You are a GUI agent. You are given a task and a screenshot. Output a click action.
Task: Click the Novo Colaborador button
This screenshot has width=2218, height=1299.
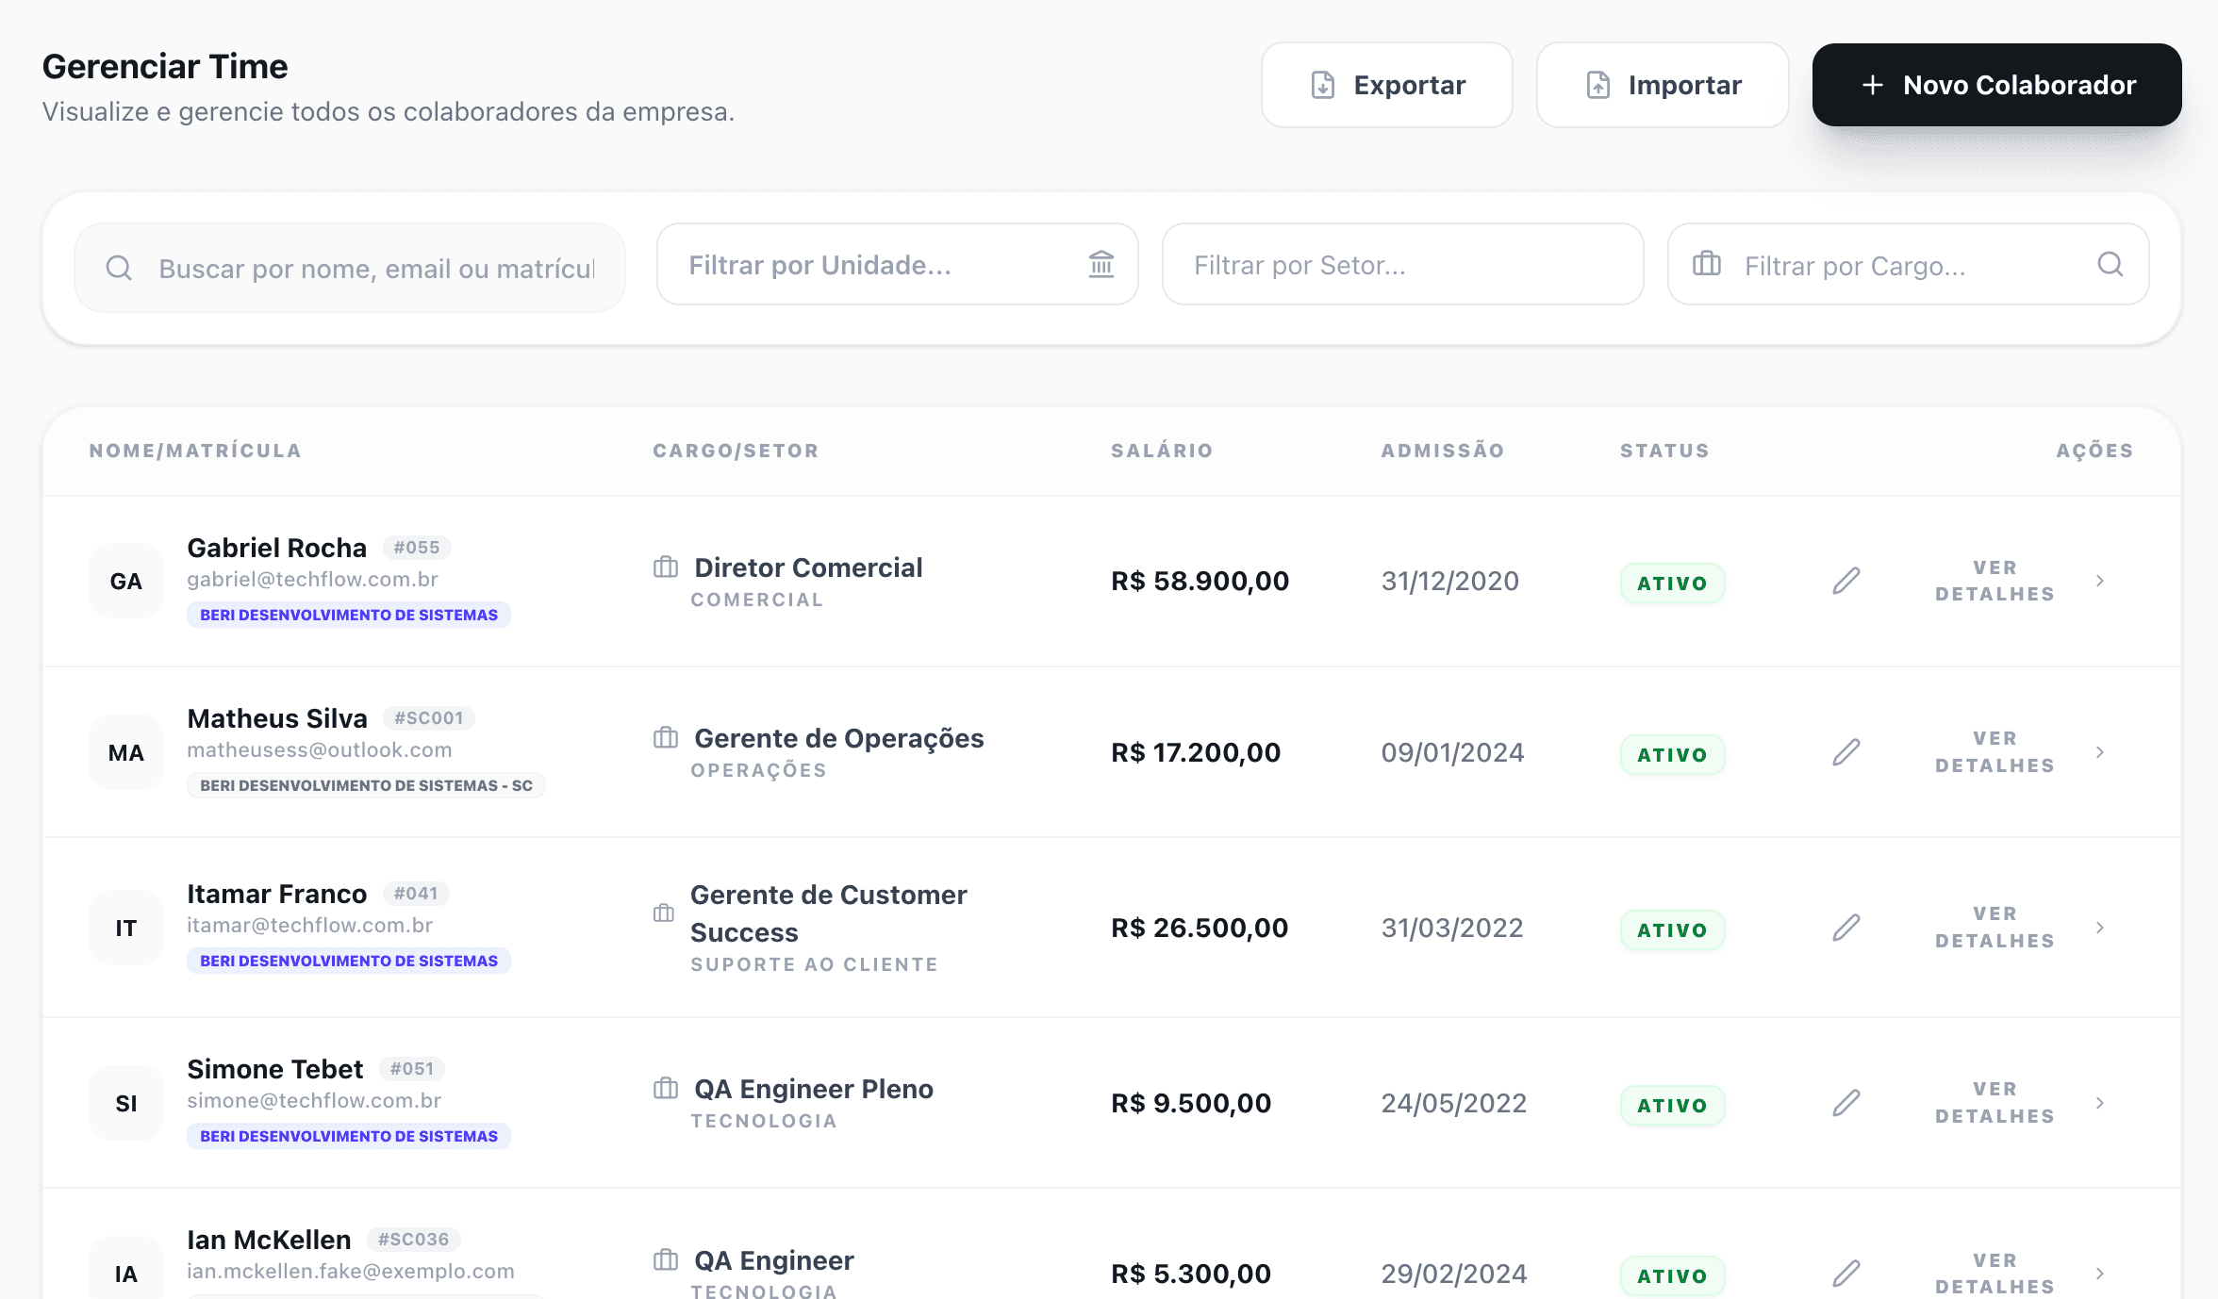pos(1995,84)
